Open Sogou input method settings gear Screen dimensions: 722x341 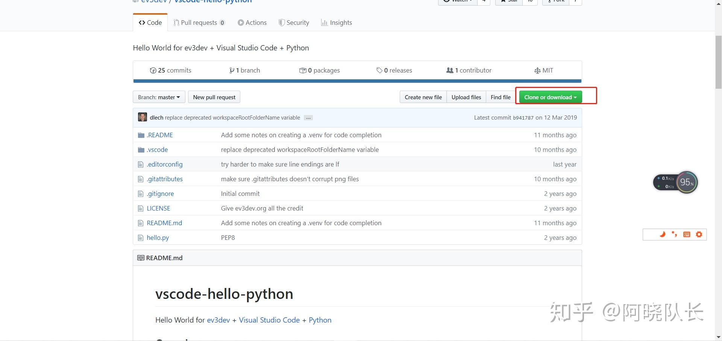pyautogui.click(x=699, y=234)
